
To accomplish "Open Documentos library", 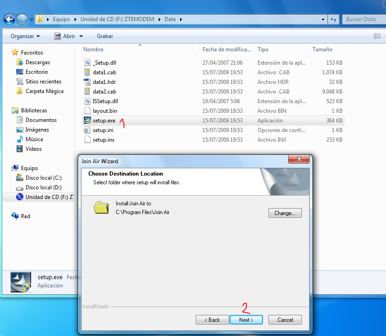I will pos(41,120).
